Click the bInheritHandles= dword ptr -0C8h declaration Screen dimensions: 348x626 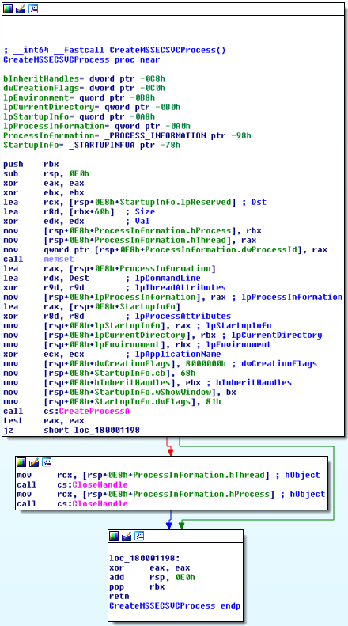[84, 78]
